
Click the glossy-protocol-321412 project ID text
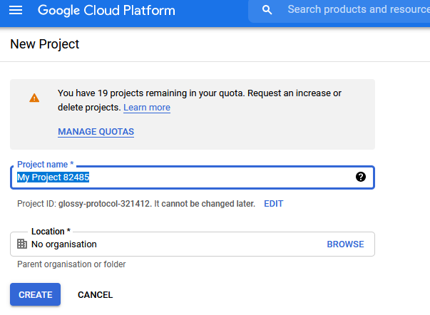coord(104,204)
